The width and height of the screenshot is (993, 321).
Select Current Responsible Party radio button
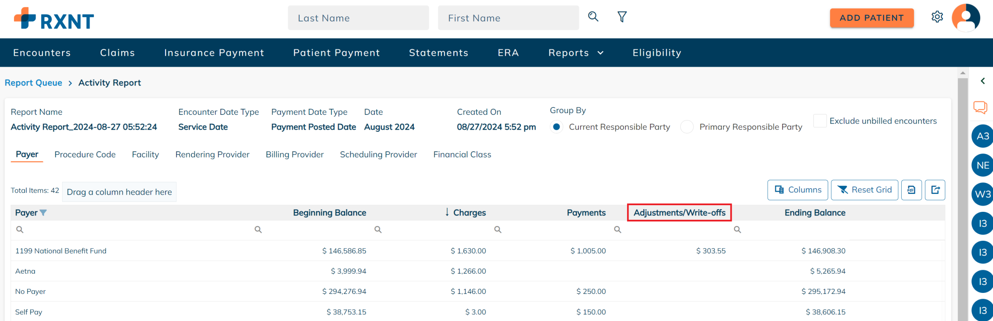click(x=556, y=127)
